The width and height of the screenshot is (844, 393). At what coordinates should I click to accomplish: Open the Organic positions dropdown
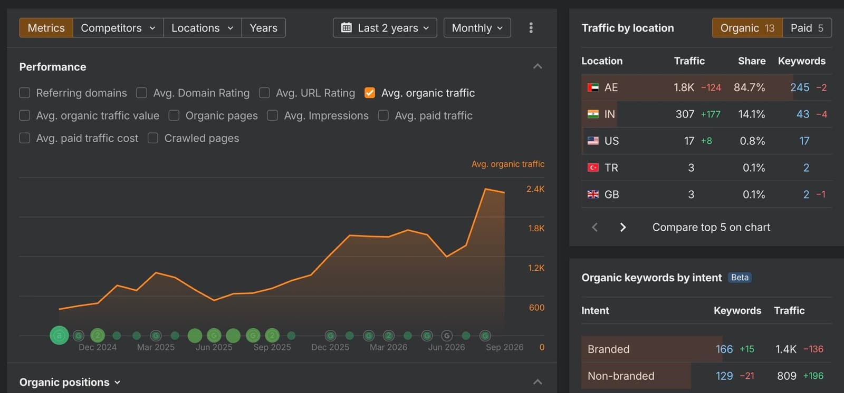coord(70,382)
